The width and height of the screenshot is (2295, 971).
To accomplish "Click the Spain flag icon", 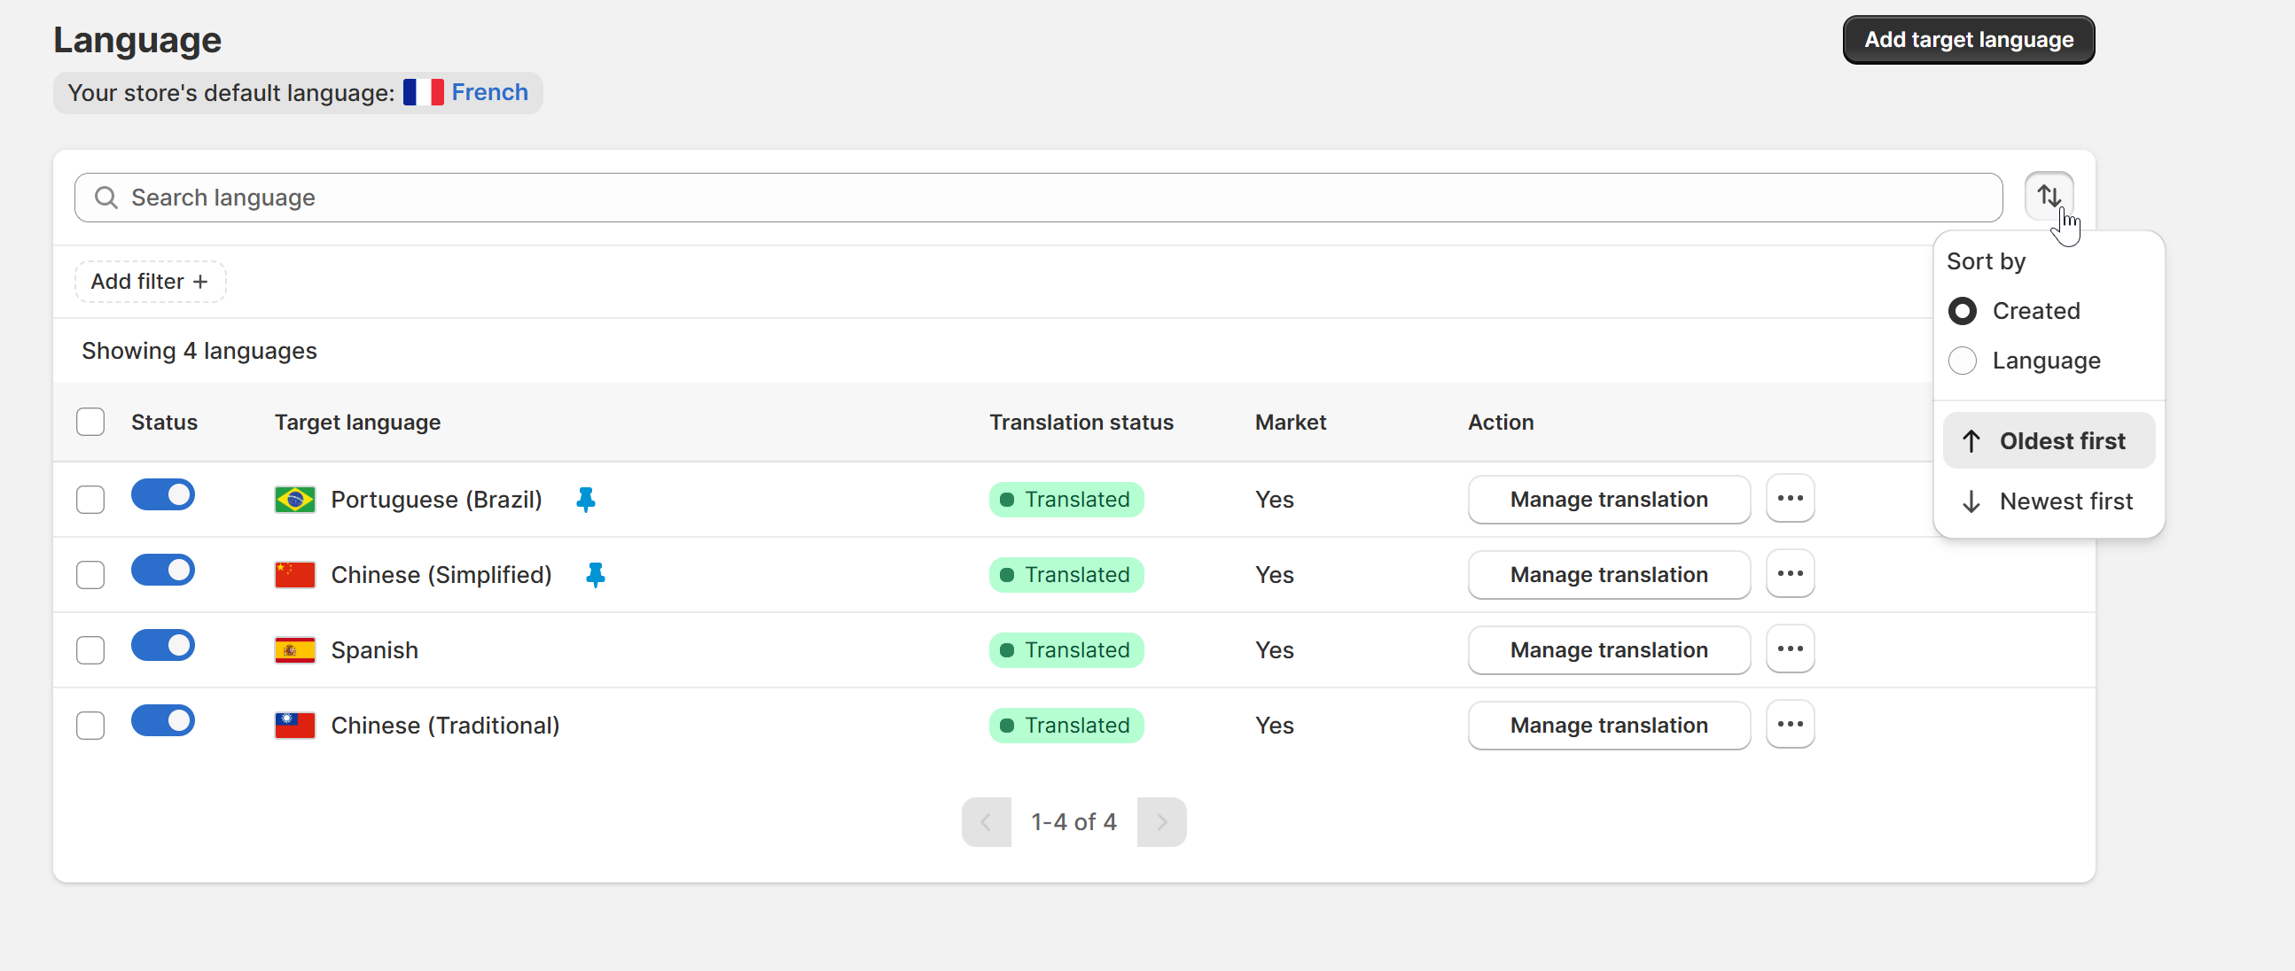I will [x=295, y=650].
